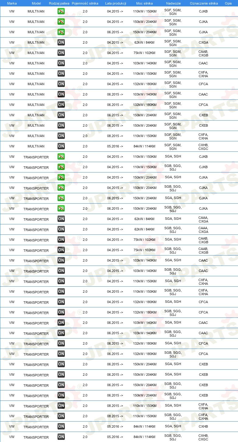
Task: Select ON icon in Multivan 04.2015 CXFA, CXHA row
Action: 61,74
